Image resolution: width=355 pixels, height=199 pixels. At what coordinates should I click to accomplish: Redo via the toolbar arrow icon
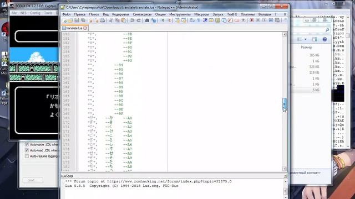[x=139, y=20]
